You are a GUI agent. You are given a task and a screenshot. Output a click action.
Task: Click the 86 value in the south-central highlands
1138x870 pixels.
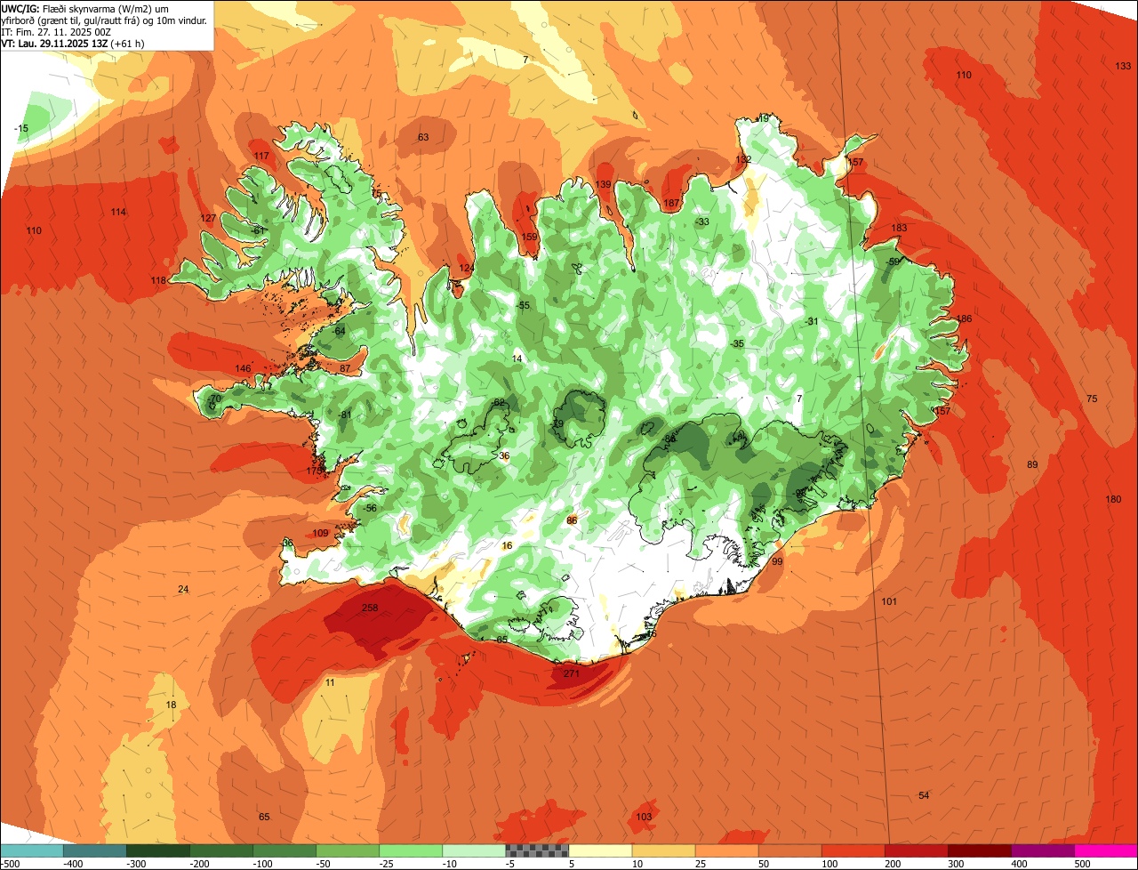[x=572, y=521]
